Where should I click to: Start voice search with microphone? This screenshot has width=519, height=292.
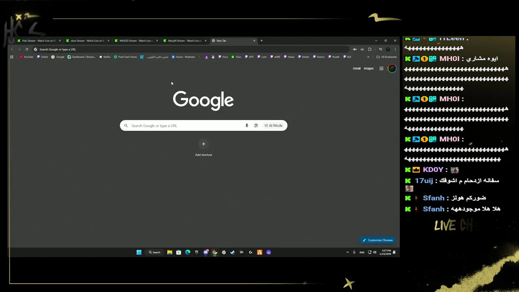click(x=247, y=126)
